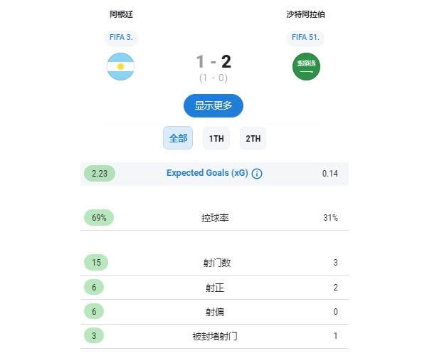Click the 15 shots badge
This screenshot has width=427, height=356.
pyautogui.click(x=96, y=262)
